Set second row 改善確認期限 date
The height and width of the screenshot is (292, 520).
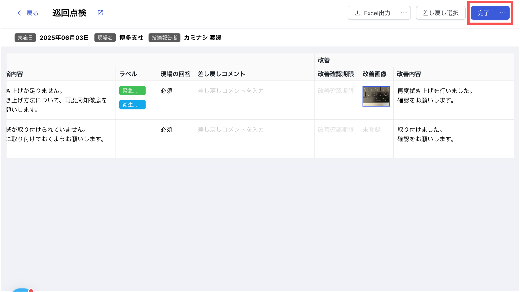pos(336,130)
